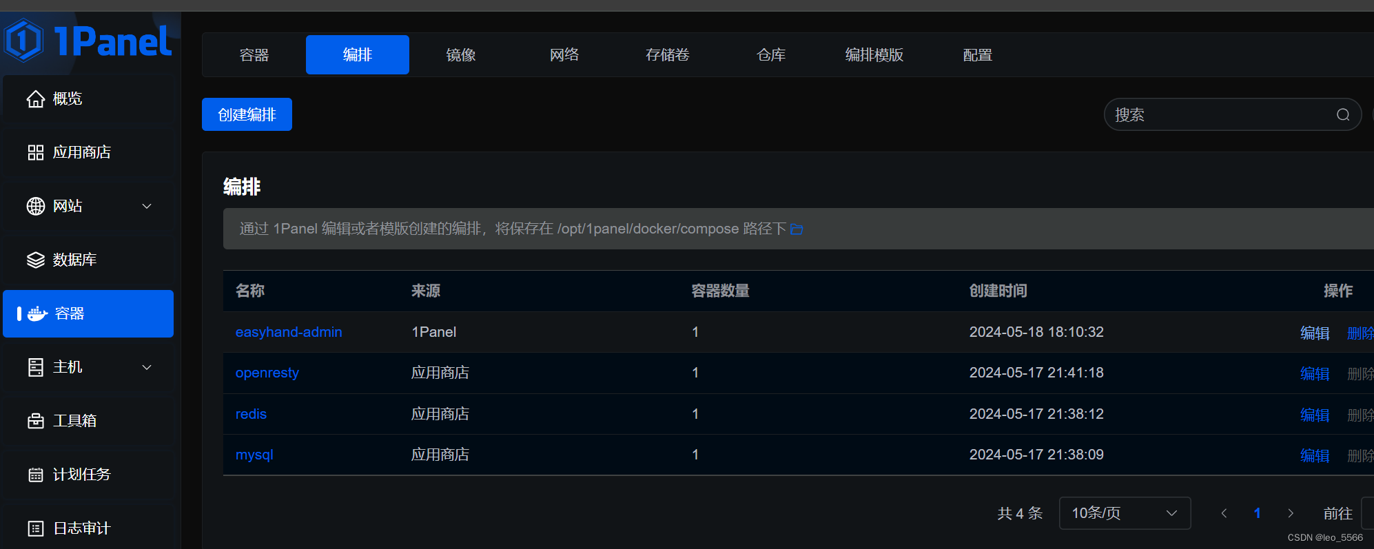Expand the 网站 sidebar submenu
Viewport: 1374px width, 549px height.
[147, 206]
